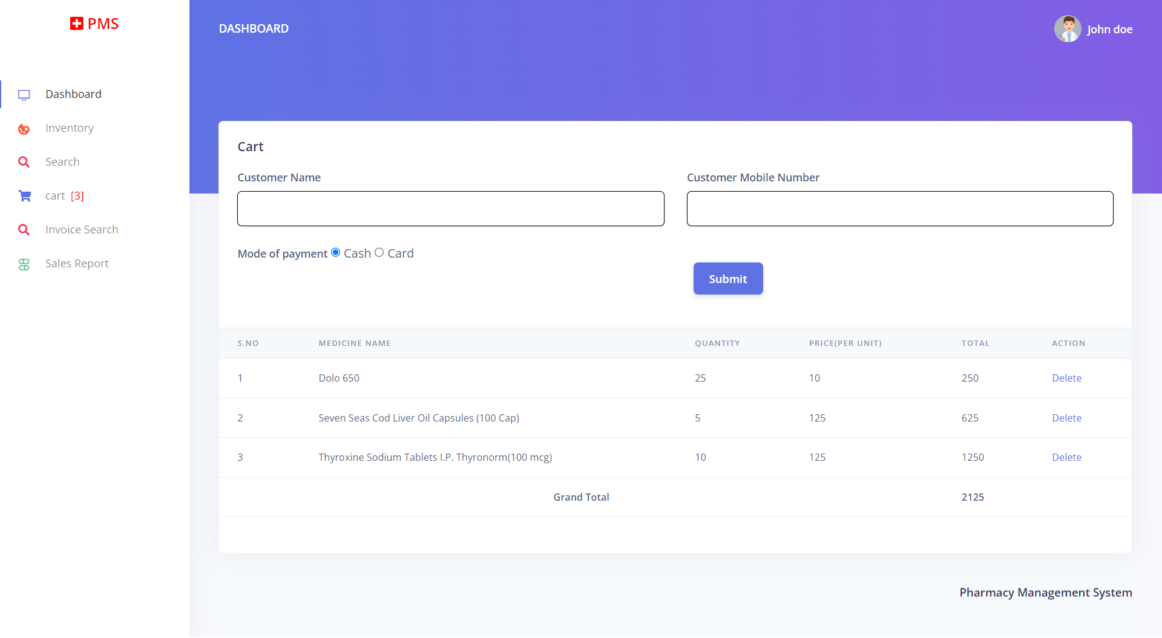Click the Dashboard monitor icon

coord(24,95)
